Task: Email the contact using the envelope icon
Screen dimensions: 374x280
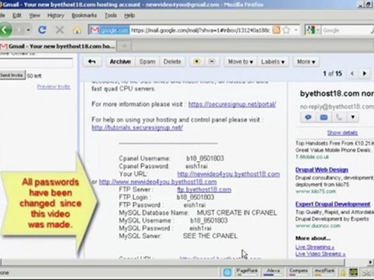Action: click(323, 117)
